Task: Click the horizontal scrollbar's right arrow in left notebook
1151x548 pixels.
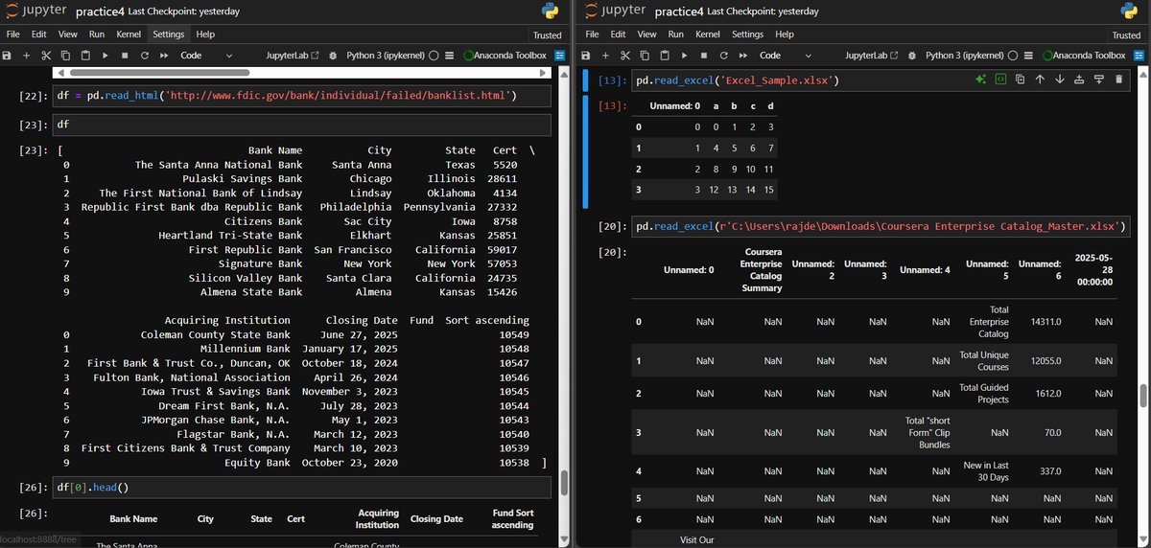Action: click(543, 73)
